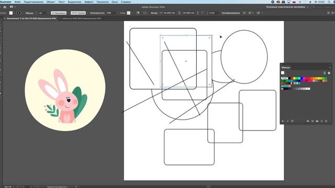Open the Образцы panel menu icon
This screenshot has width=335, height=188.
click(x=330, y=67)
